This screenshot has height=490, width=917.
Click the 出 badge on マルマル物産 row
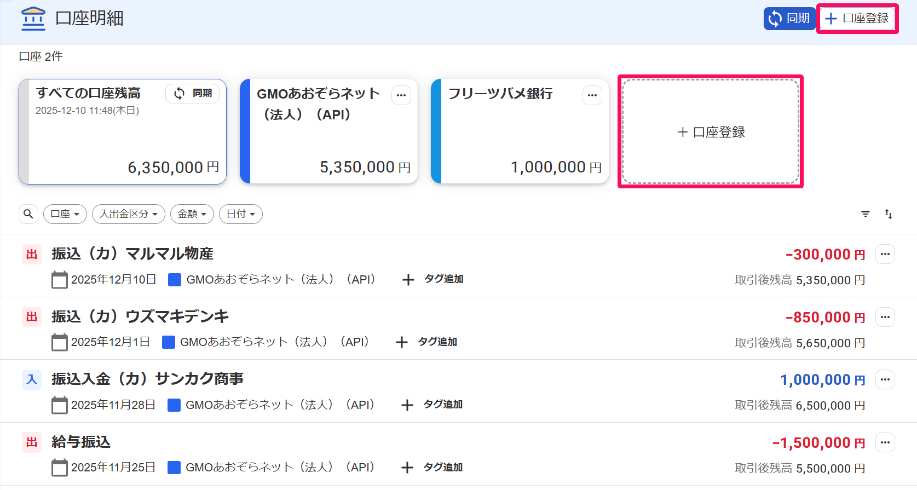pos(32,255)
